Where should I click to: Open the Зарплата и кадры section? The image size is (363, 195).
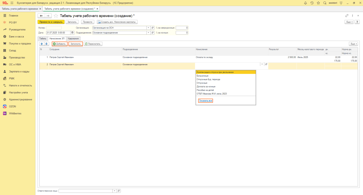19,71
